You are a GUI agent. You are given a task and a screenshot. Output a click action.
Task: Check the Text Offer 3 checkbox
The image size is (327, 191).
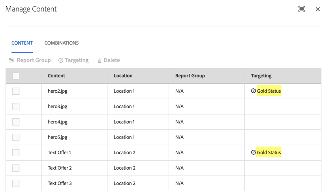click(16, 184)
